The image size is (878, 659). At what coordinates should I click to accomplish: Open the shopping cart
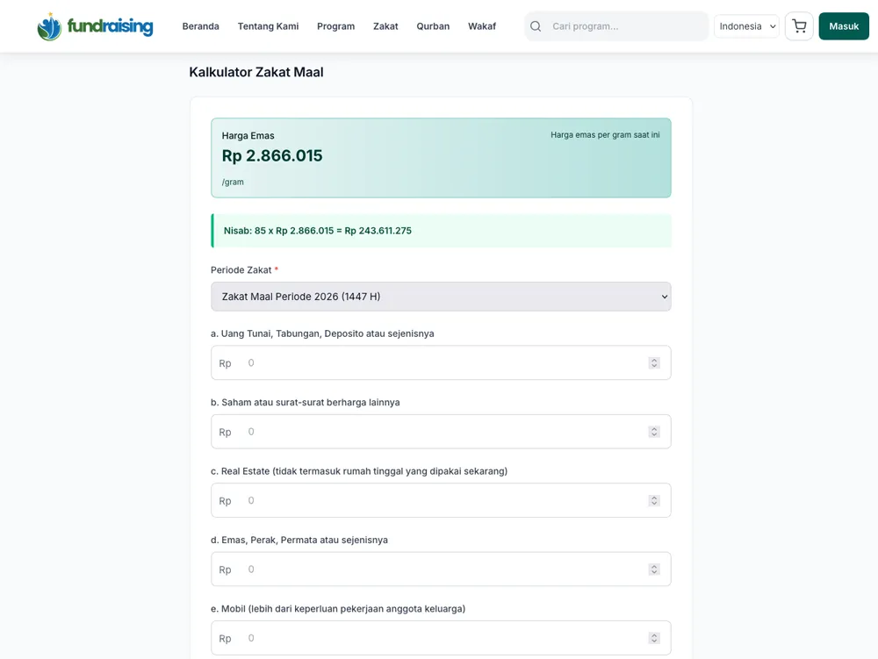pos(799,26)
